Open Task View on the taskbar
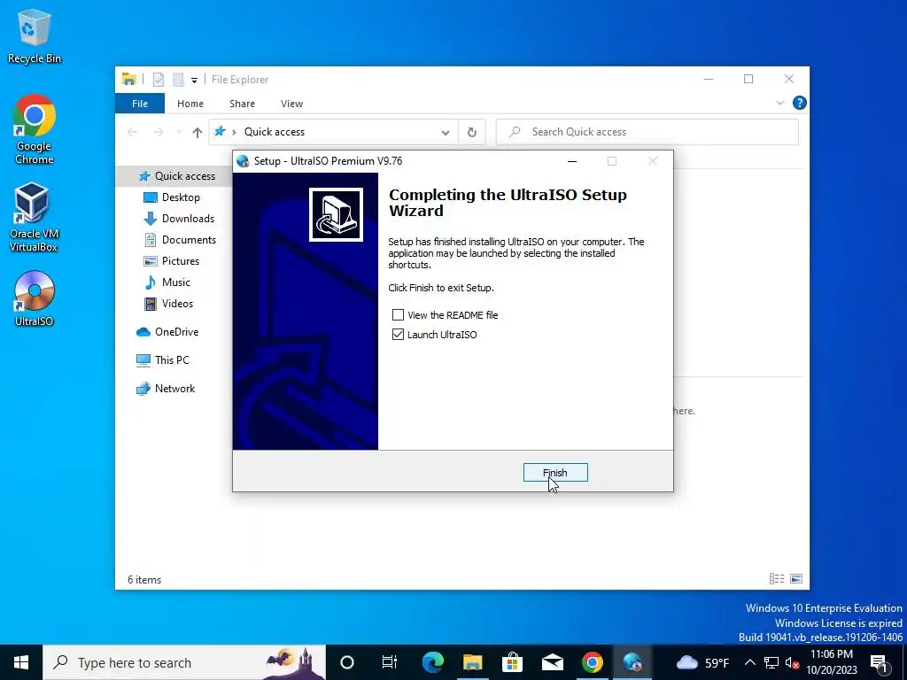Viewport: 907px width, 680px height. point(390,662)
